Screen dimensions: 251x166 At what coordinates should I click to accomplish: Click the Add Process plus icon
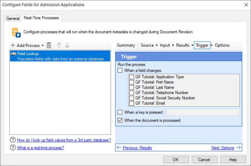click(13, 45)
